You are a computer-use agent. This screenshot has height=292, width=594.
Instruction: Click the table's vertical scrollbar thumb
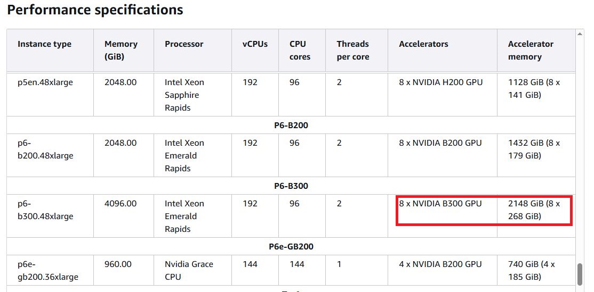pos(580,274)
